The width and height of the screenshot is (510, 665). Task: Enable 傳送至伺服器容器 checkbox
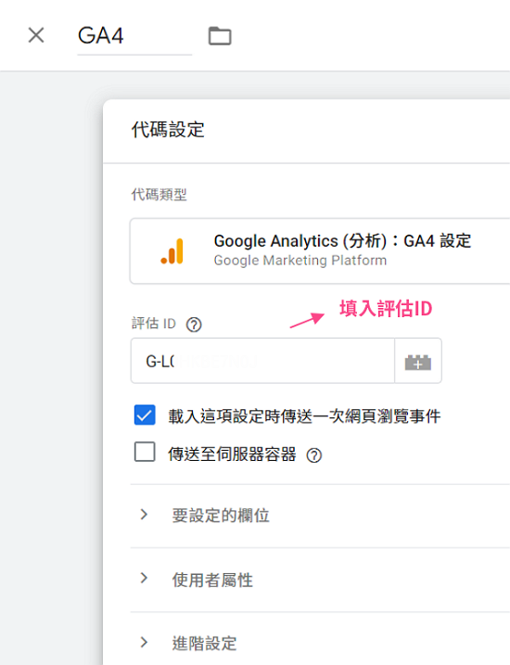(145, 452)
